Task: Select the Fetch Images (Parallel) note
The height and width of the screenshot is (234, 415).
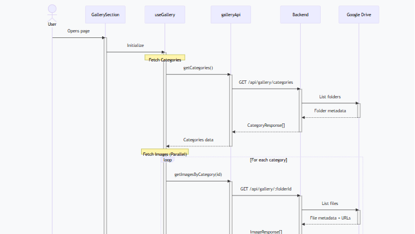Action: [165, 154]
